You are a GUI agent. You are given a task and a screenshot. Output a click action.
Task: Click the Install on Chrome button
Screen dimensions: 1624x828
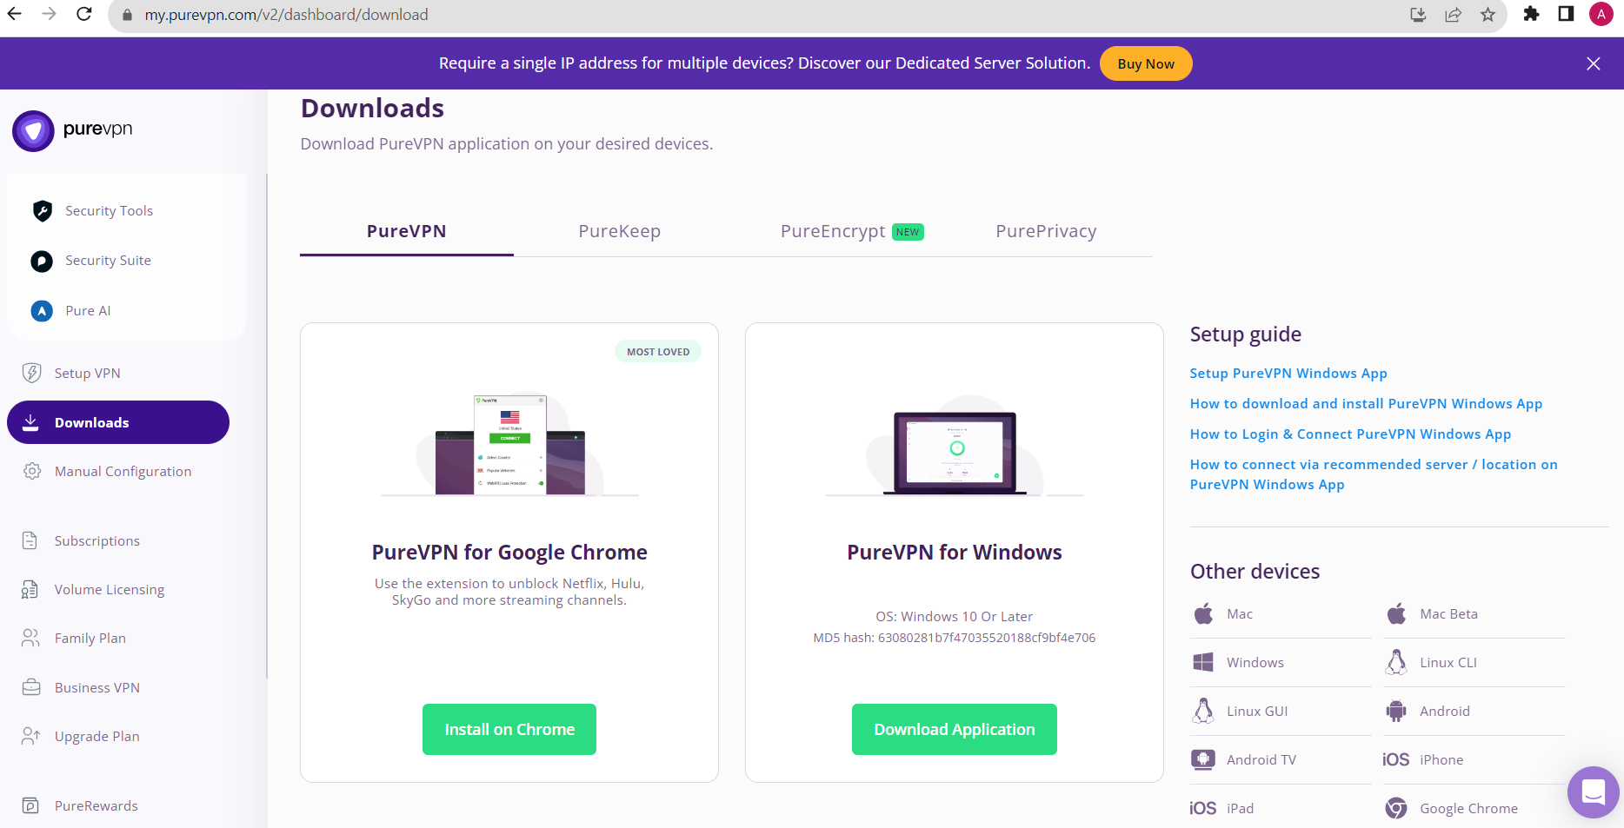coord(509,730)
